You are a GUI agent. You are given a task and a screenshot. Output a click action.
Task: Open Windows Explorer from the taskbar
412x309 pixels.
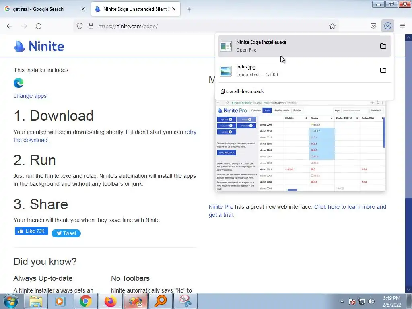coord(36,301)
